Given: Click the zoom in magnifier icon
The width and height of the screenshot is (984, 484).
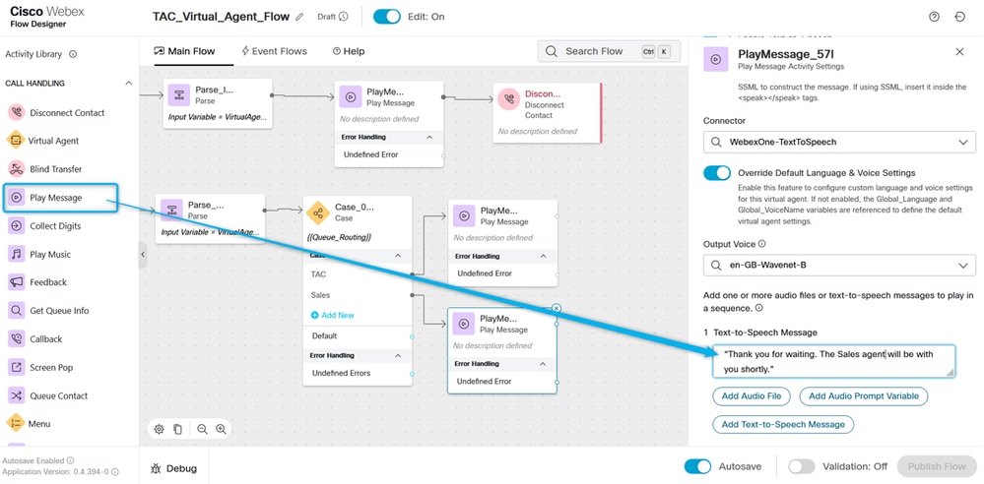Looking at the screenshot, I should coord(221,430).
